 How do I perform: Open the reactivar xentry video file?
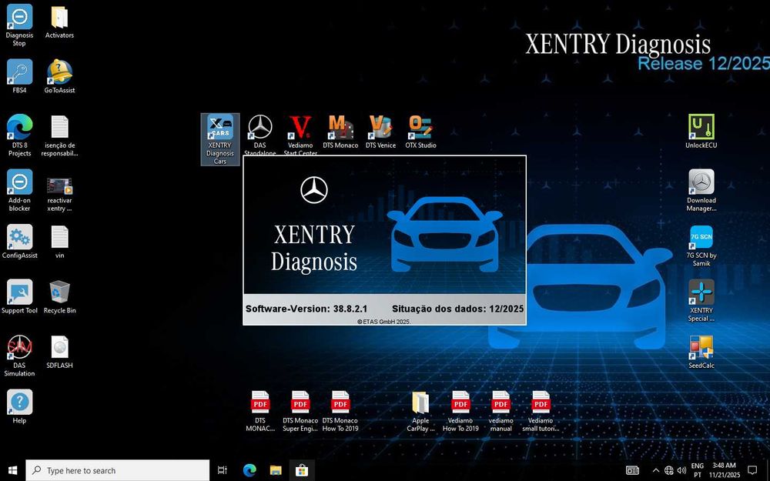[x=59, y=195]
